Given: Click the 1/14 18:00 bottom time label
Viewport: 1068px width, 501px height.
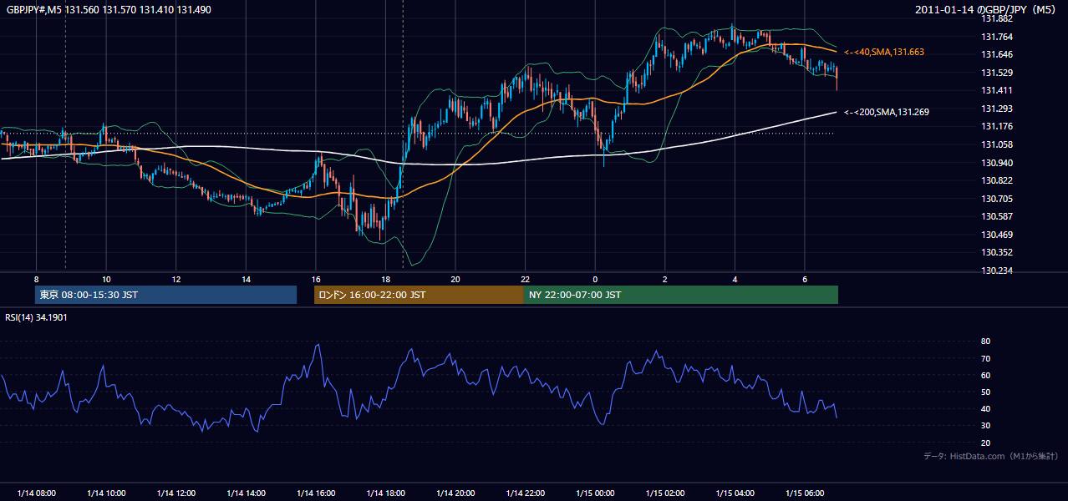Looking at the screenshot, I should (385, 493).
